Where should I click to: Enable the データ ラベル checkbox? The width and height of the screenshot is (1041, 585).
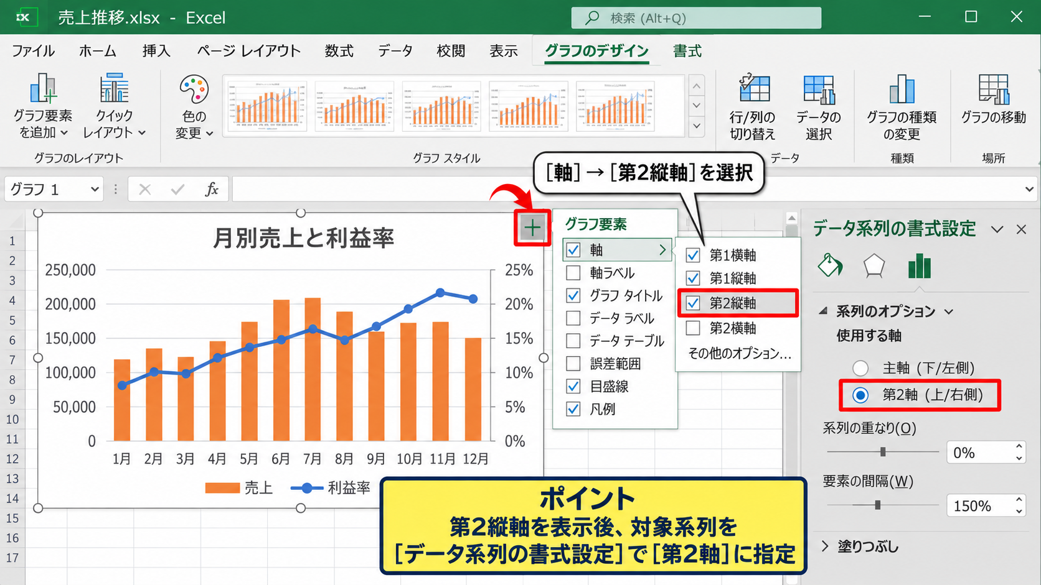[x=573, y=318]
